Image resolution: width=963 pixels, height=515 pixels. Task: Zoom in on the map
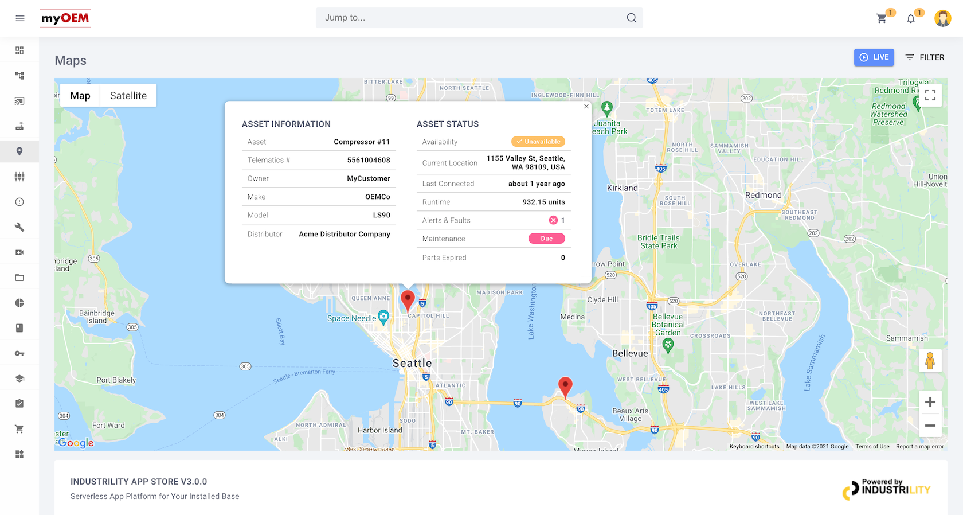point(930,402)
